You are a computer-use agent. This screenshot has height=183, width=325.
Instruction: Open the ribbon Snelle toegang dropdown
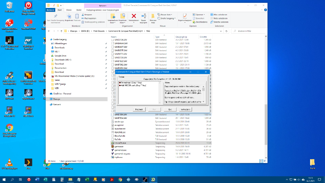pyautogui.click(x=166, y=18)
